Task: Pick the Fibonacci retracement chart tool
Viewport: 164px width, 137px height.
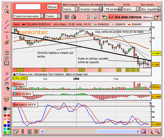Action: click(x=7, y=42)
